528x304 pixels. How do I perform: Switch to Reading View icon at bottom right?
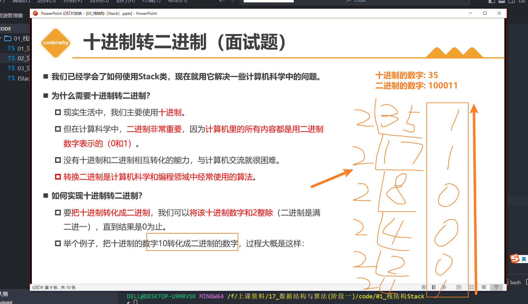click(x=484, y=287)
